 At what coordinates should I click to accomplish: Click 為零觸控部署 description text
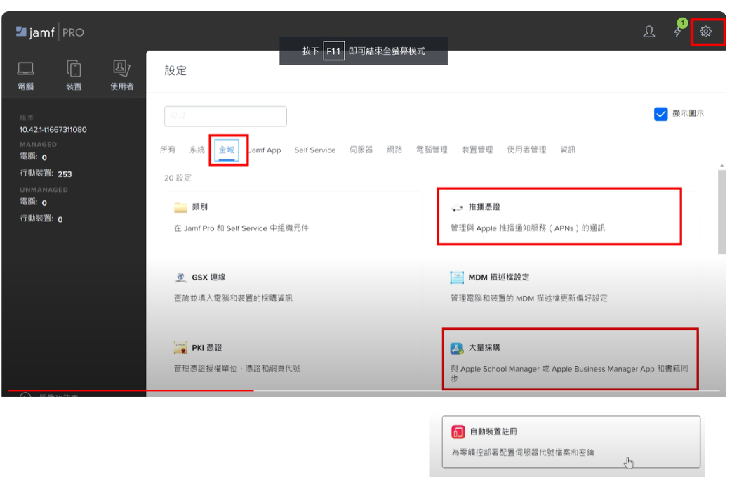[523, 452]
